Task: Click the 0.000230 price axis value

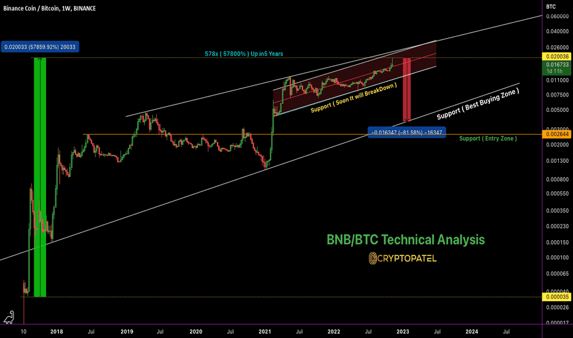Action: click(x=557, y=226)
